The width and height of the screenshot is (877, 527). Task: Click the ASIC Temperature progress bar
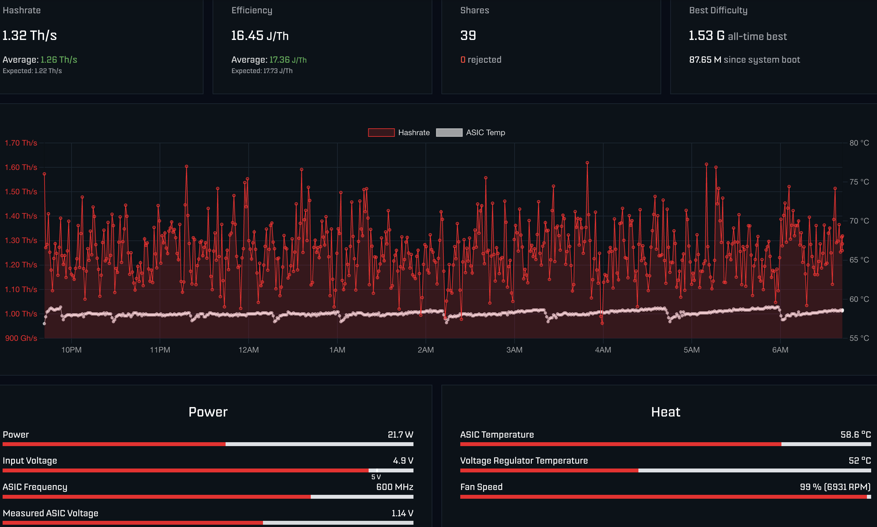click(x=665, y=444)
